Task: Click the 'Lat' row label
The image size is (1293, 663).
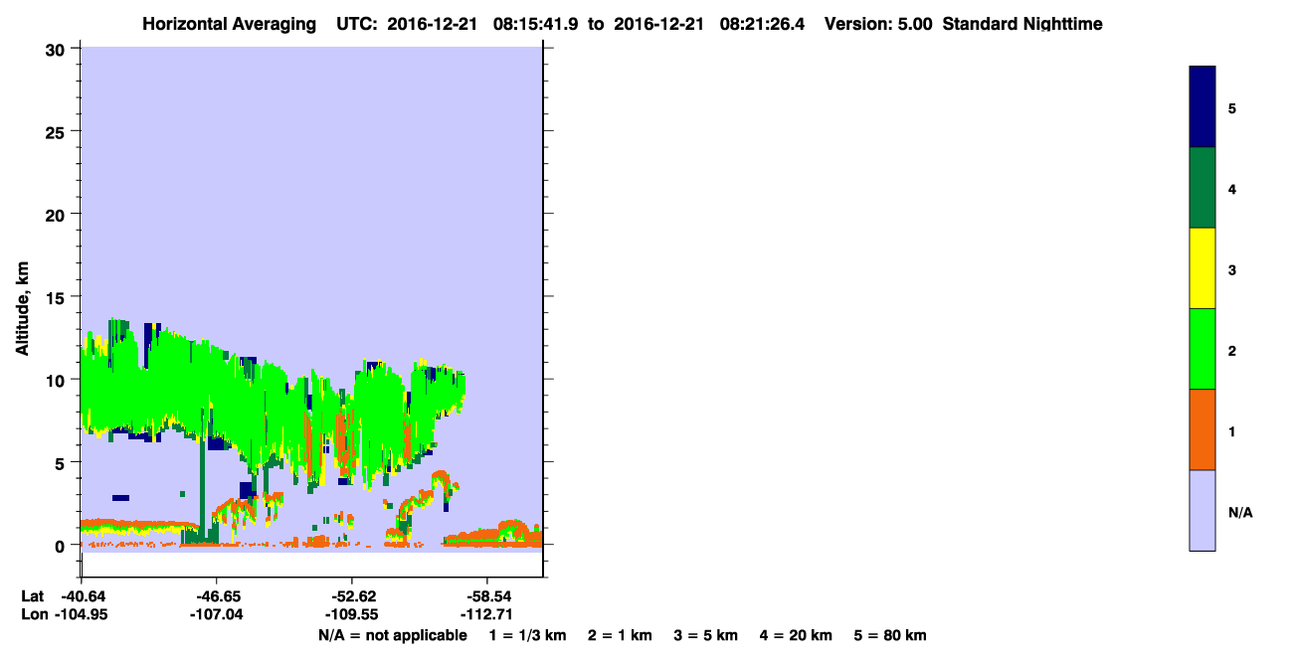Action: (x=32, y=596)
